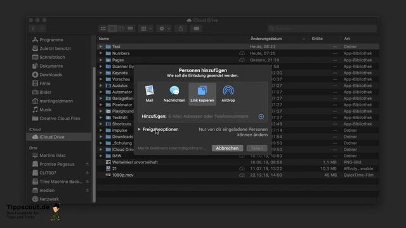
Task: Expand Freigabeoptionen disclosure triangle
Action: coord(140,129)
